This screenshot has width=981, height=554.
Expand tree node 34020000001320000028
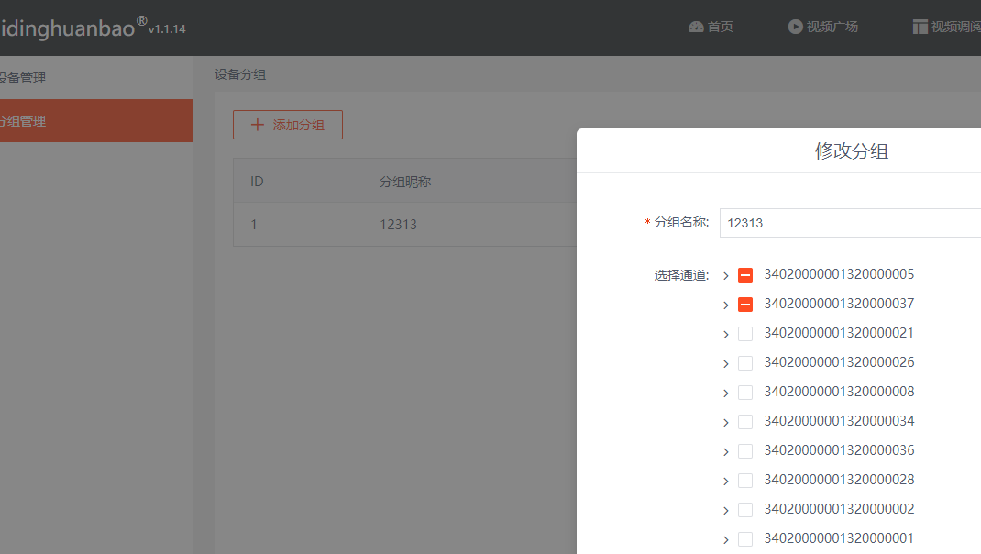(x=726, y=482)
